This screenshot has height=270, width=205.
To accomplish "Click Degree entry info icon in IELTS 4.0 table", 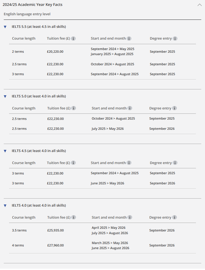I will tap(174, 217).
